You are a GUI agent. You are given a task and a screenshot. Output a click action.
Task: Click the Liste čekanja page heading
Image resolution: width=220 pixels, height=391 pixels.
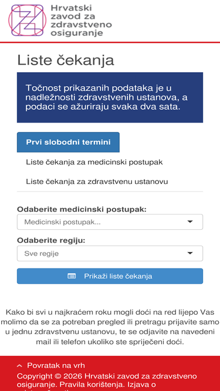pos(66,60)
